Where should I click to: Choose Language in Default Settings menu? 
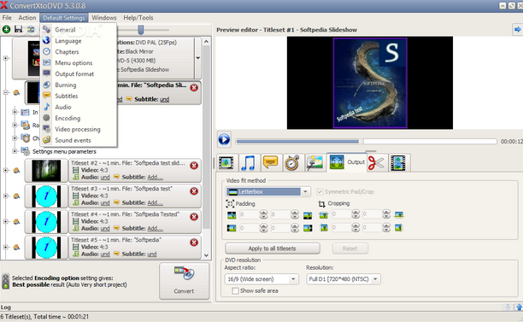(x=79, y=41)
